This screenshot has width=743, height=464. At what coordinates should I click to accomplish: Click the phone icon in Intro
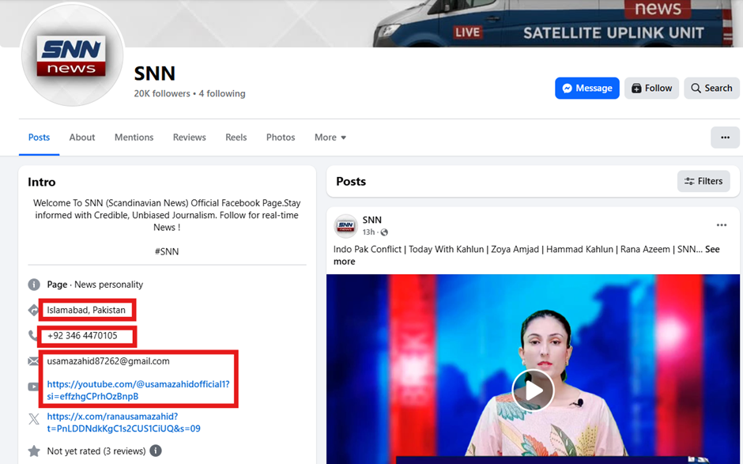[x=32, y=336]
